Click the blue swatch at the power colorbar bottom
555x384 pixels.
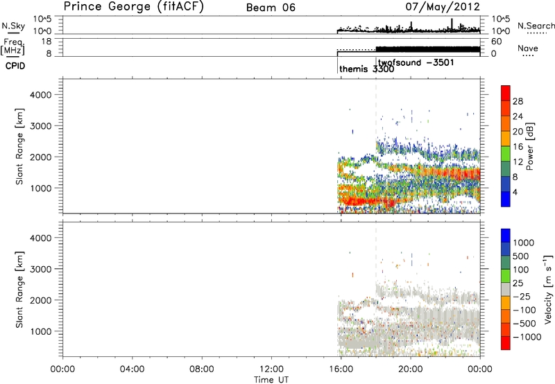tap(506, 199)
